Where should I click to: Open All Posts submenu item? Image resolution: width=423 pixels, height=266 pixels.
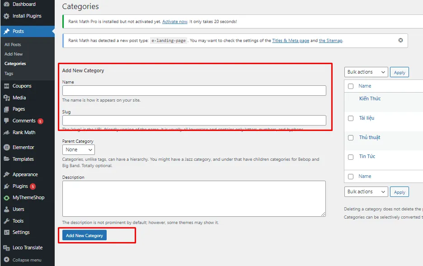pyautogui.click(x=13, y=44)
